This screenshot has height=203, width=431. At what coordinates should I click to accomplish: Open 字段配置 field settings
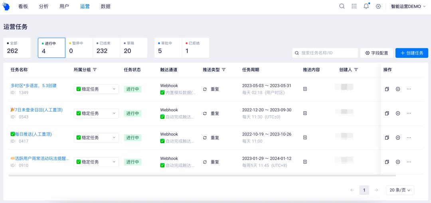[x=377, y=53]
